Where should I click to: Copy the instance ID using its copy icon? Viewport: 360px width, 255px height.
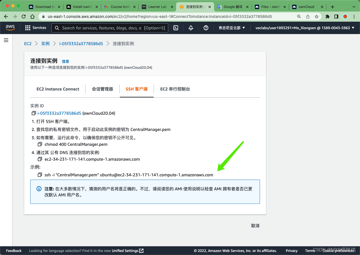34,113
